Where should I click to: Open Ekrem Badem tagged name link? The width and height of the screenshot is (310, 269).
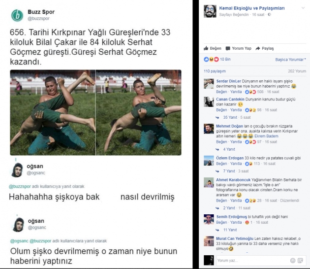click(266, 136)
